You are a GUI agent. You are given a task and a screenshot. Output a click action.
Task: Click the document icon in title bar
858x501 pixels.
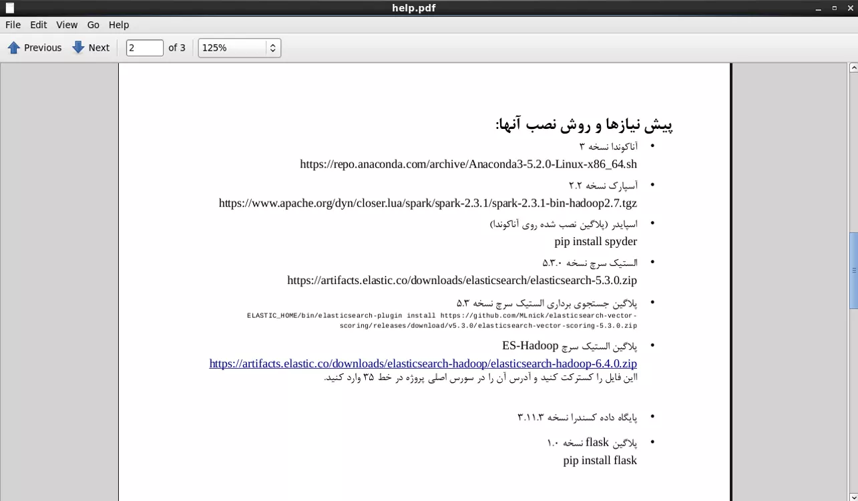[x=9, y=8]
